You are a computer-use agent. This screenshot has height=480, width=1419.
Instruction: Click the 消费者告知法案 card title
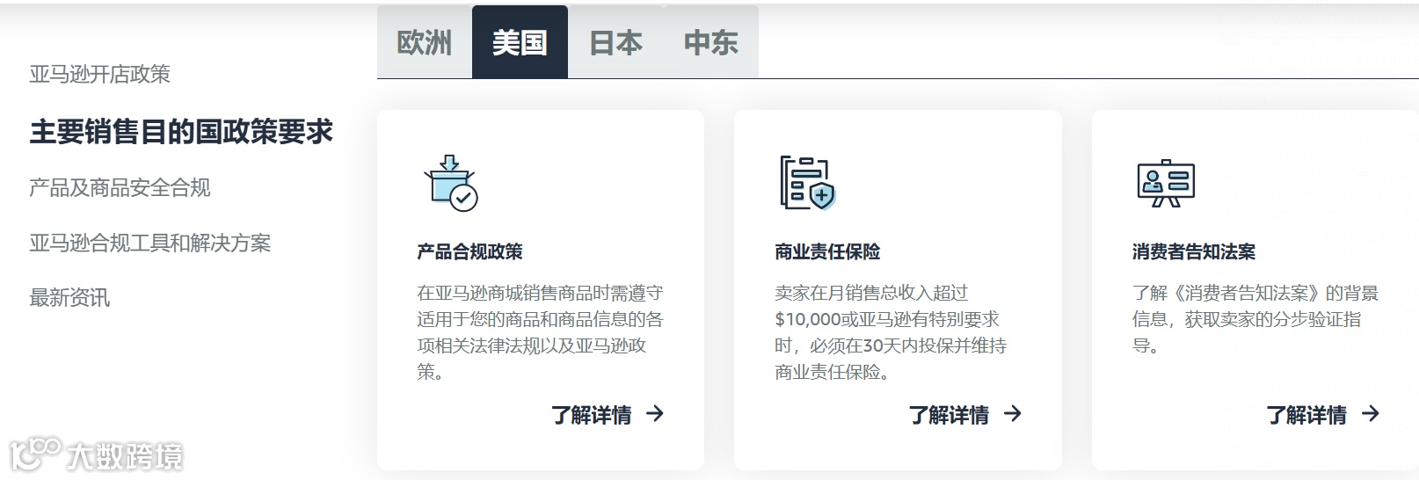tap(1194, 252)
